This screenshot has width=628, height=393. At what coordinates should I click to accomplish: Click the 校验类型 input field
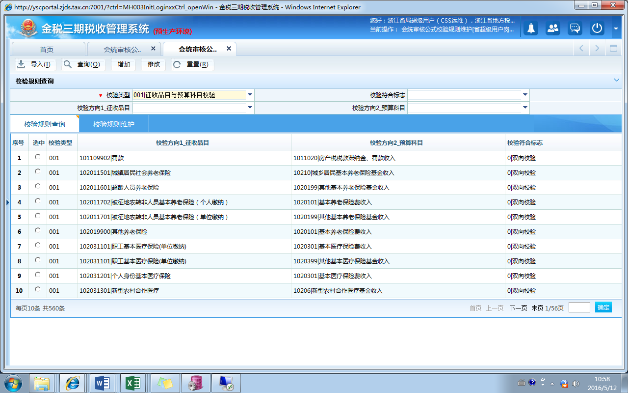point(189,95)
